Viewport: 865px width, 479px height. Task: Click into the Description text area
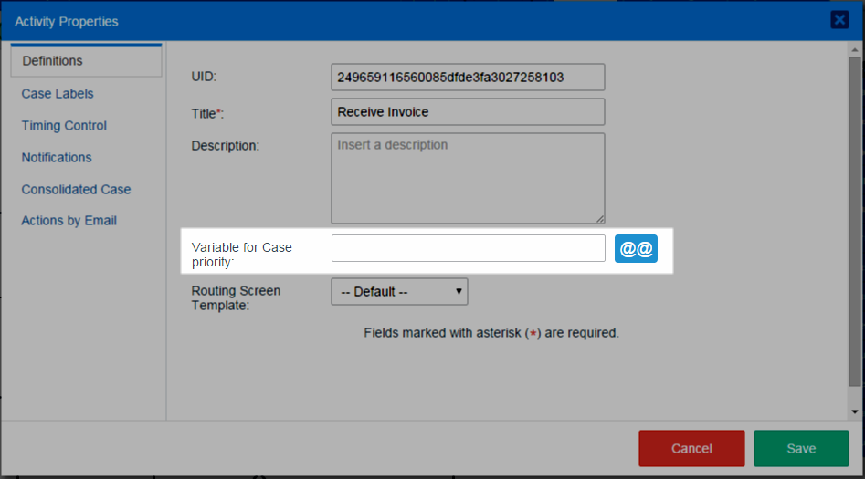468,178
